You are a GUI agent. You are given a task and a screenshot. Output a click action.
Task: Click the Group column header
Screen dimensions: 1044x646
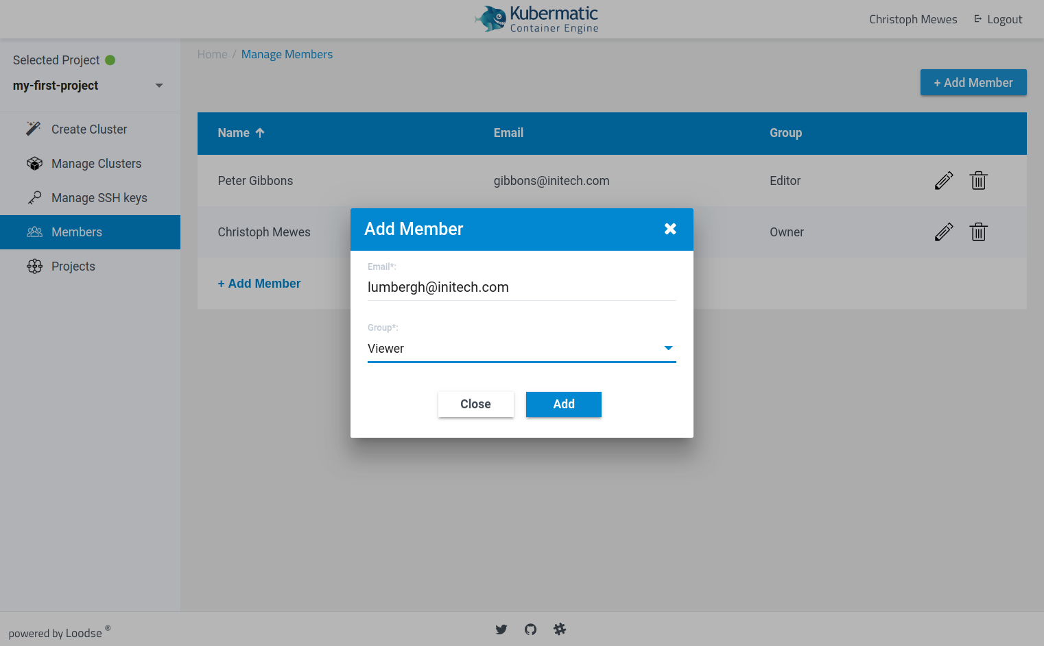click(x=785, y=133)
